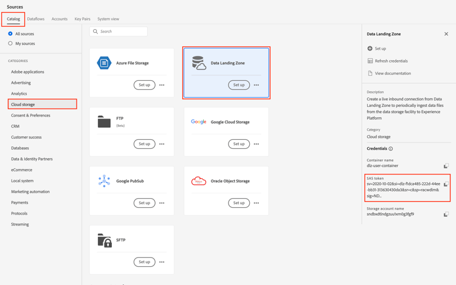
Task: Open more options menu for FTP
Action: point(162,144)
